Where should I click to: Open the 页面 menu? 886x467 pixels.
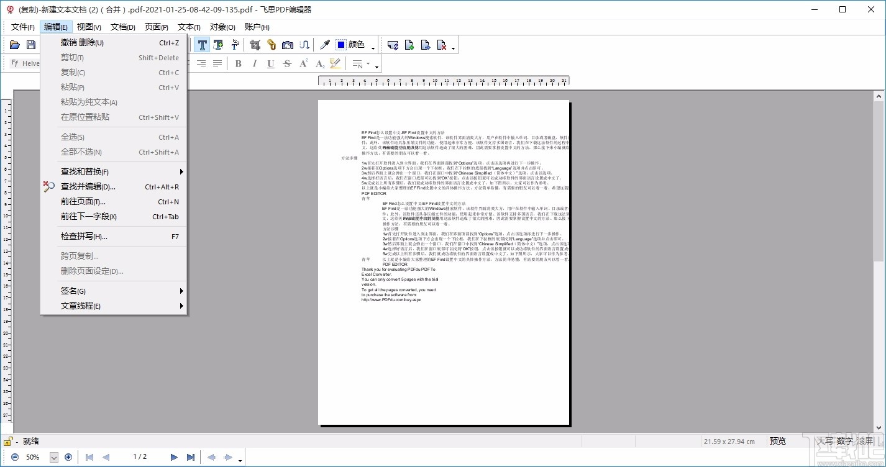(x=157, y=27)
